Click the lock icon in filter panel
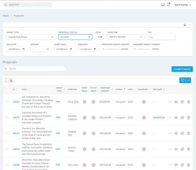196x170 pixels. click(x=185, y=25)
